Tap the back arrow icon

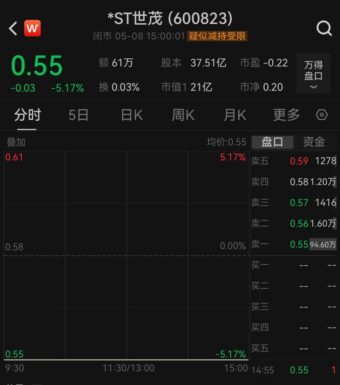[13, 29]
